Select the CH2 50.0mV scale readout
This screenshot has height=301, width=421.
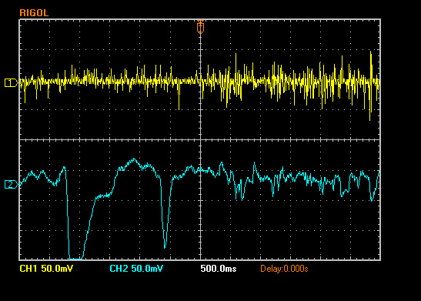coord(136,269)
